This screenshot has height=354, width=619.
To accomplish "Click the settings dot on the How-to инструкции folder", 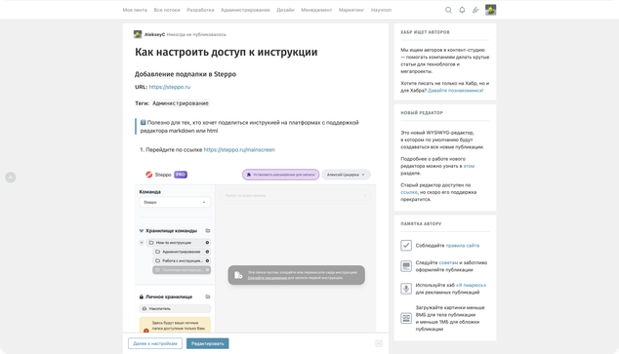I will pyautogui.click(x=207, y=243).
